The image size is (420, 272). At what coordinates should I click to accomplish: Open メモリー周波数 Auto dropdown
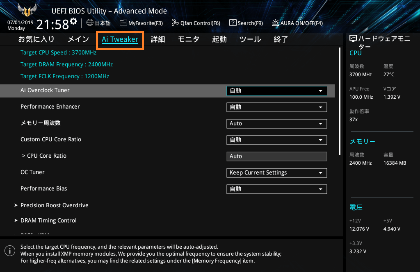coord(276,123)
